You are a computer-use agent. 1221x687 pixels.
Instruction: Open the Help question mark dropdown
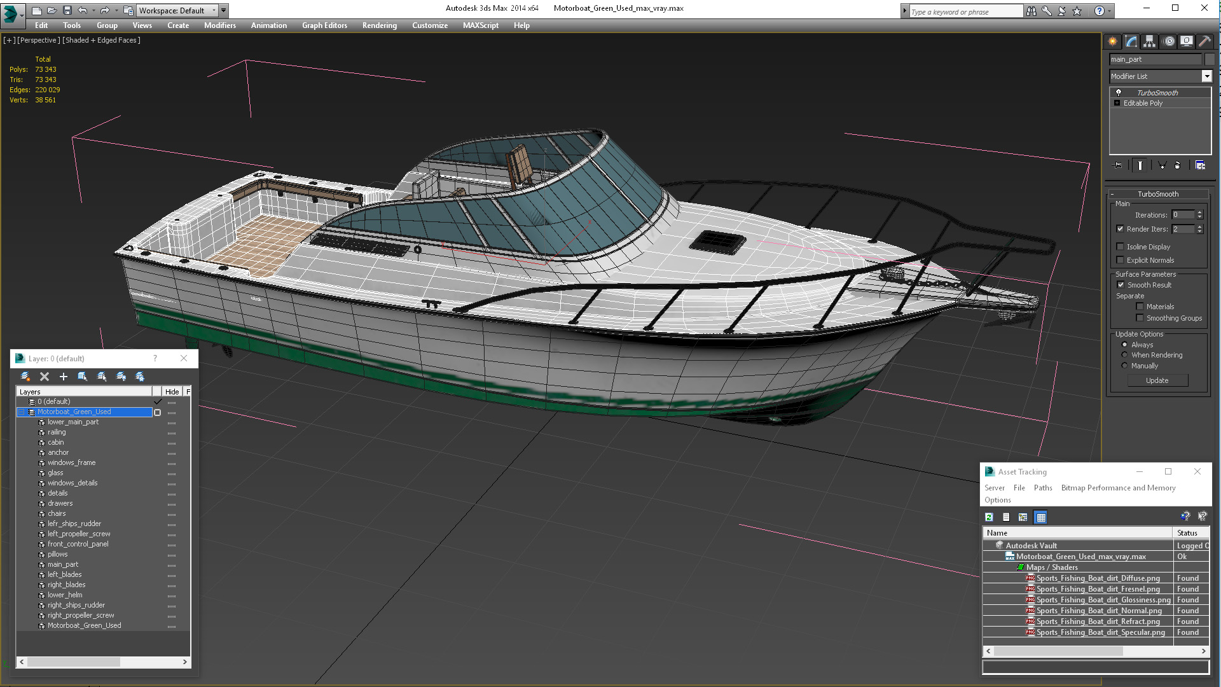(1110, 11)
